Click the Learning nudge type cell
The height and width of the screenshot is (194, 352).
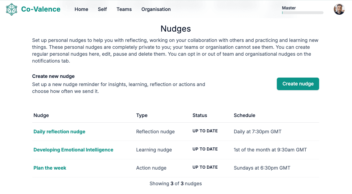tap(154, 150)
